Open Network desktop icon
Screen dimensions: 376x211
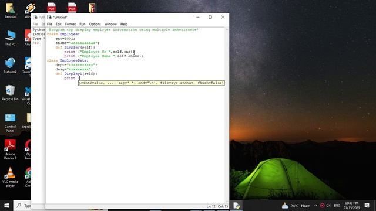(10, 66)
